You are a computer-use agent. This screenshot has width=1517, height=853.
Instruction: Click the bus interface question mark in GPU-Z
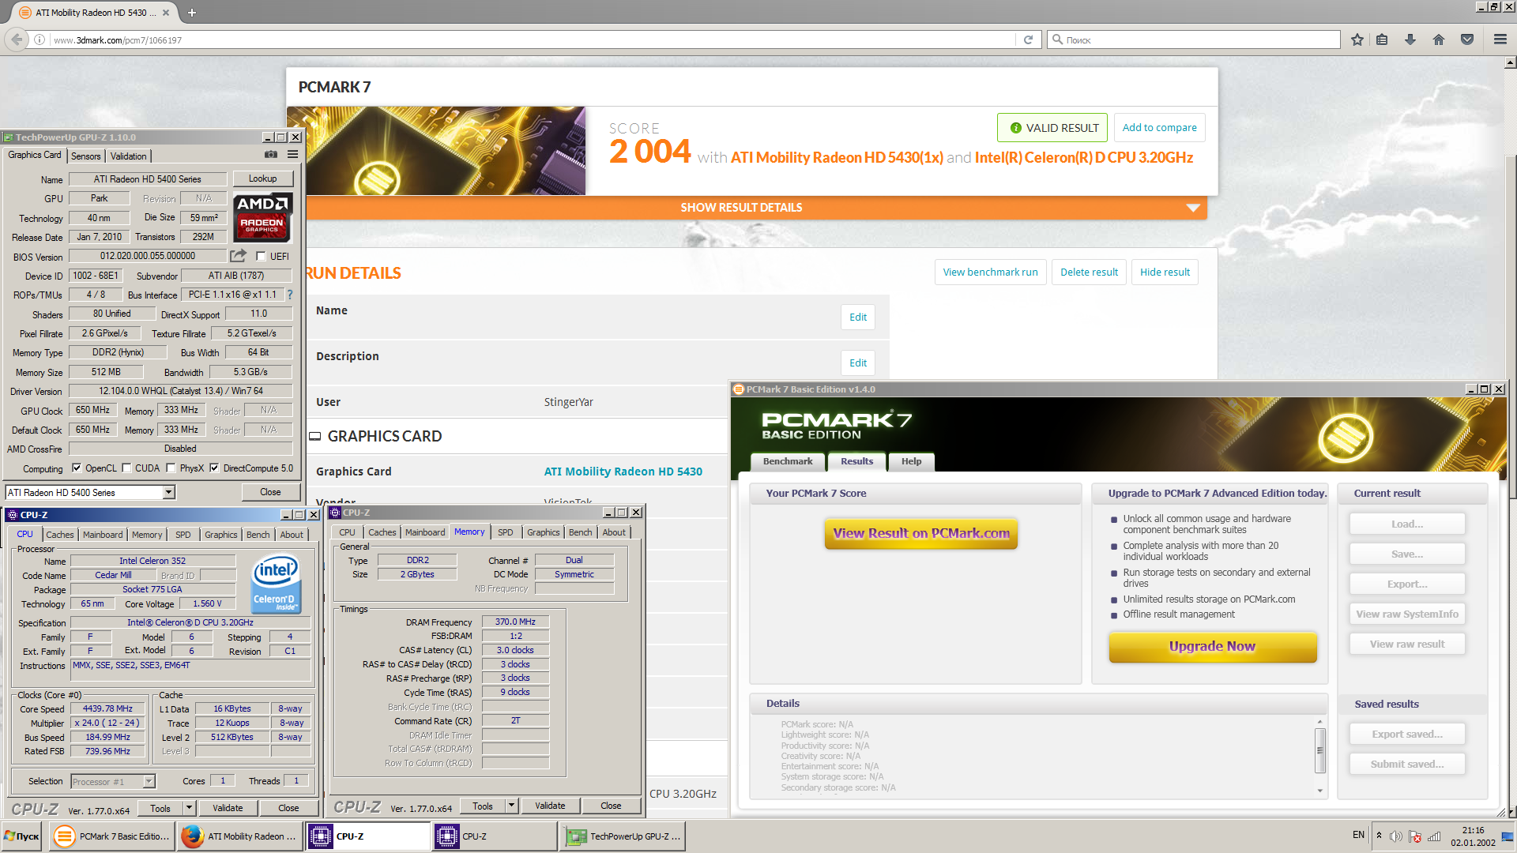point(289,295)
